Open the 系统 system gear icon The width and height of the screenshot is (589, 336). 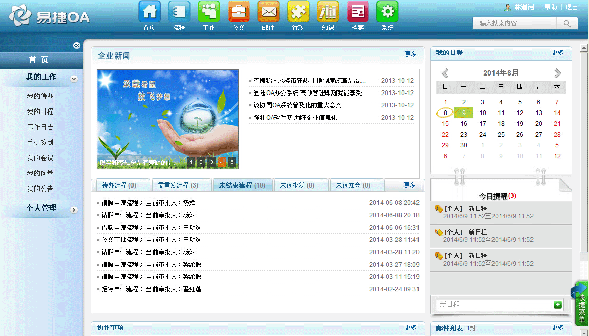(387, 12)
